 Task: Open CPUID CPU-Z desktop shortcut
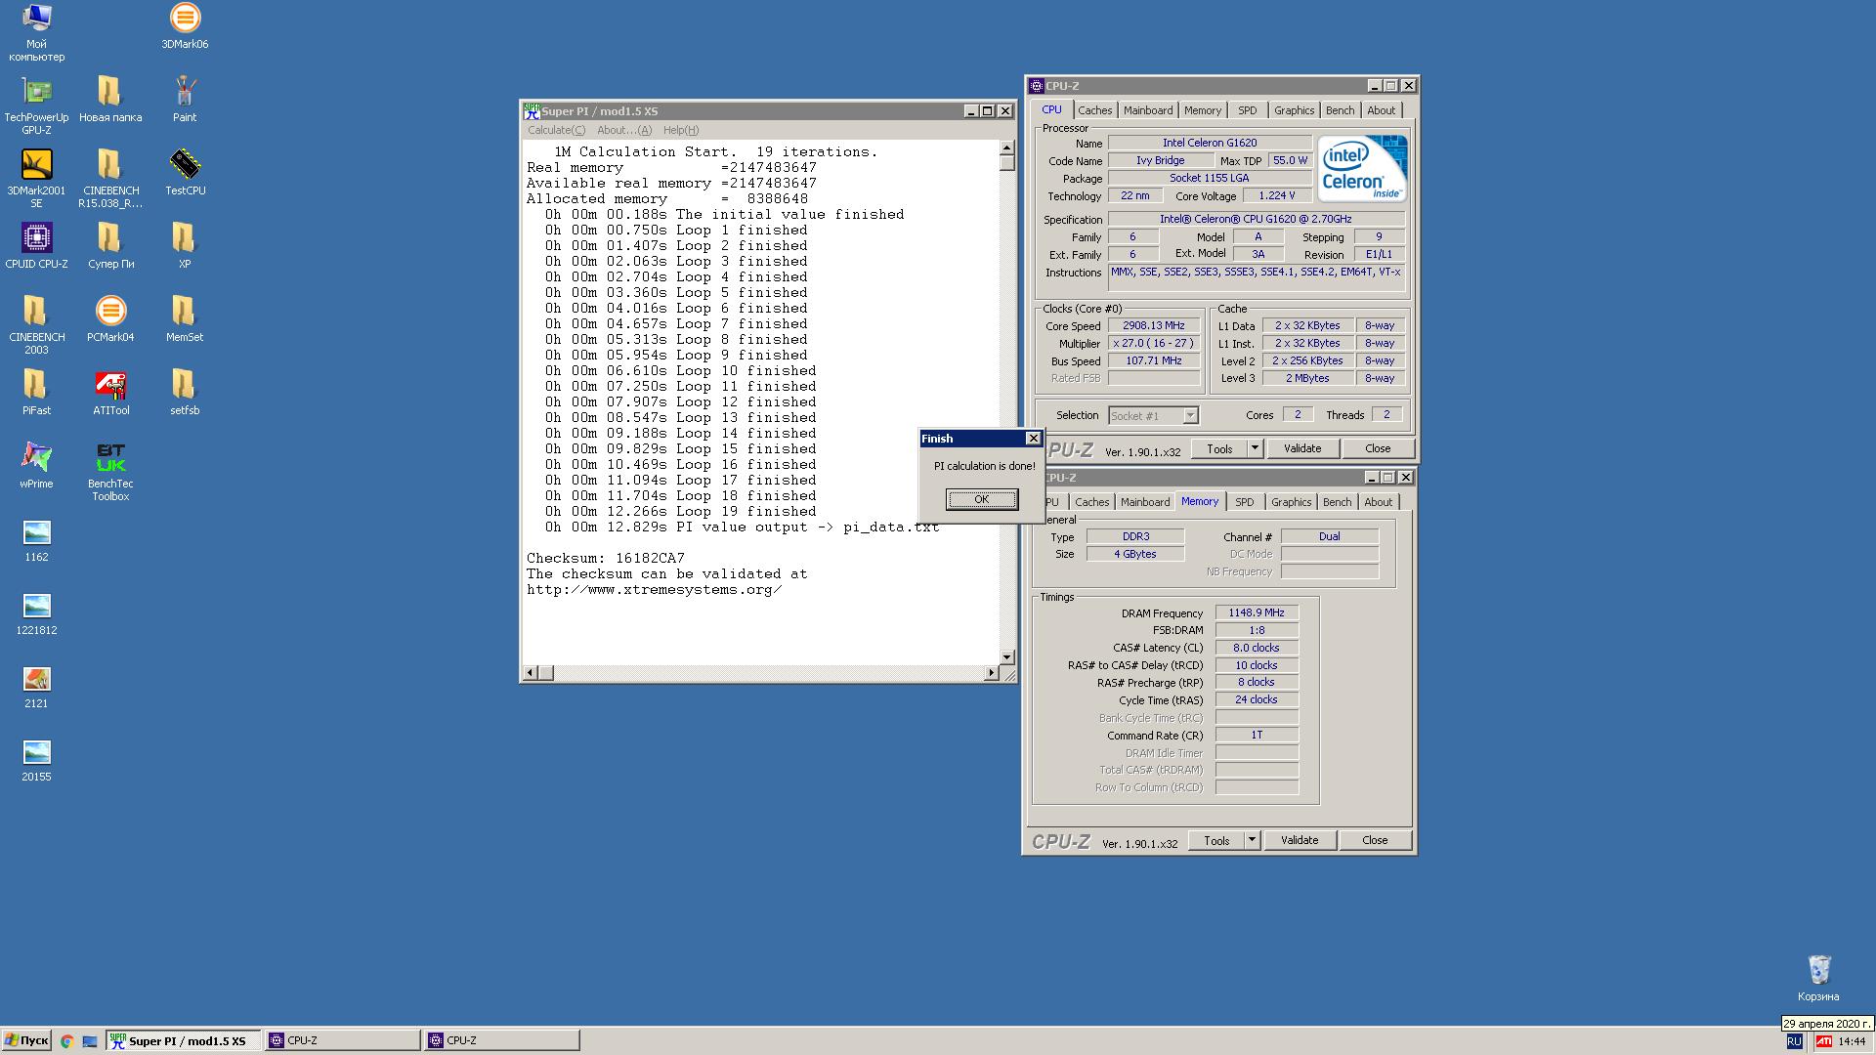click(x=36, y=246)
